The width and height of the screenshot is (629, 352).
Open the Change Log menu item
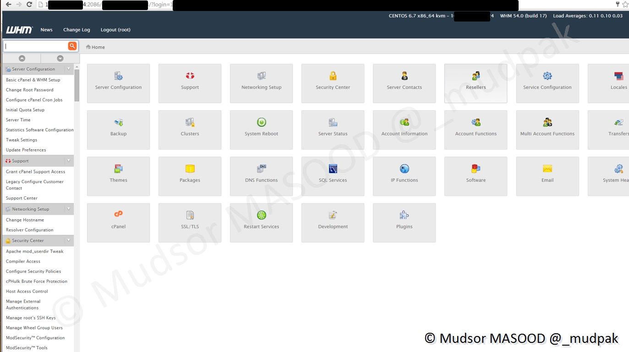click(77, 30)
